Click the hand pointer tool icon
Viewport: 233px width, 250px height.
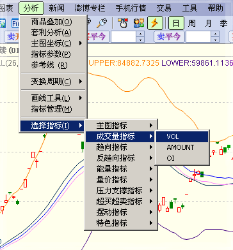tap(123, 23)
